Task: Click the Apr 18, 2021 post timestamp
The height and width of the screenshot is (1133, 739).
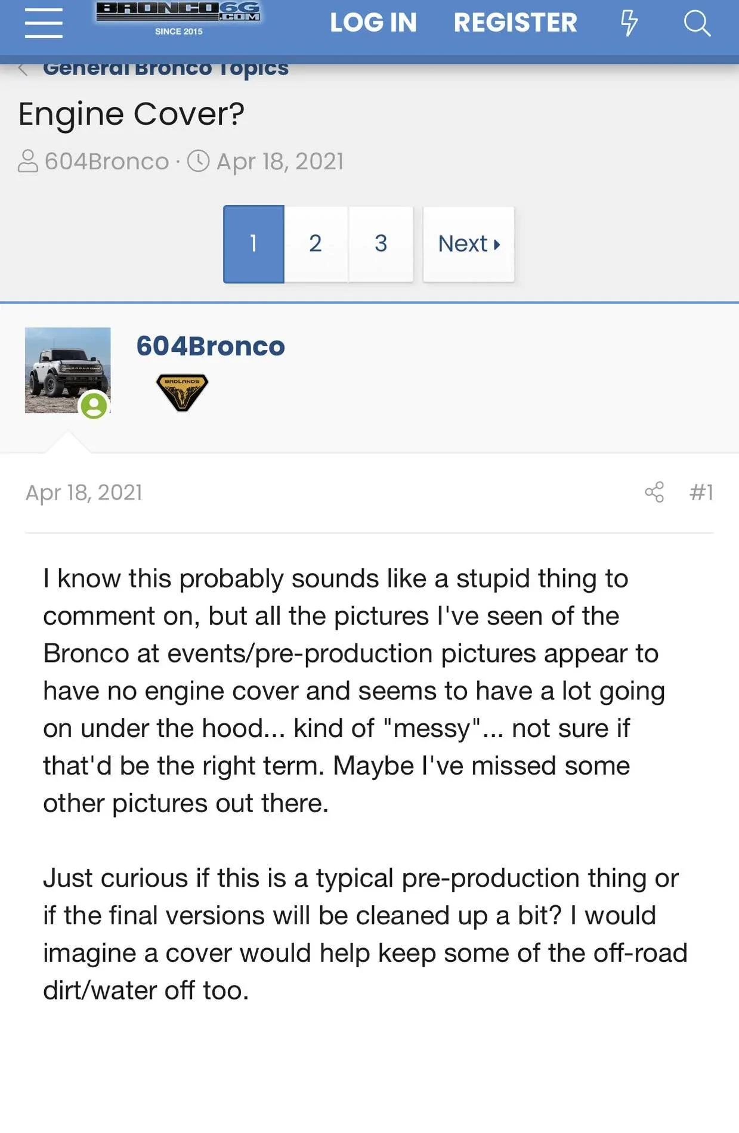Action: click(84, 493)
